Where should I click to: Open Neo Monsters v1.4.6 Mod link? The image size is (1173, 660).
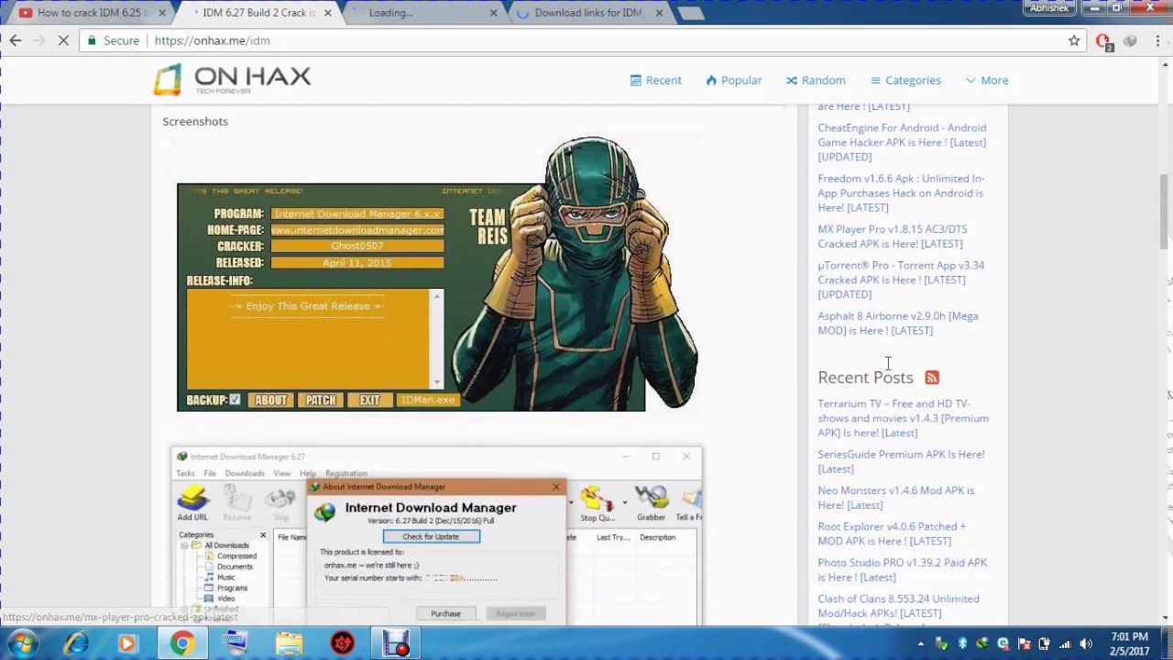[895, 497]
